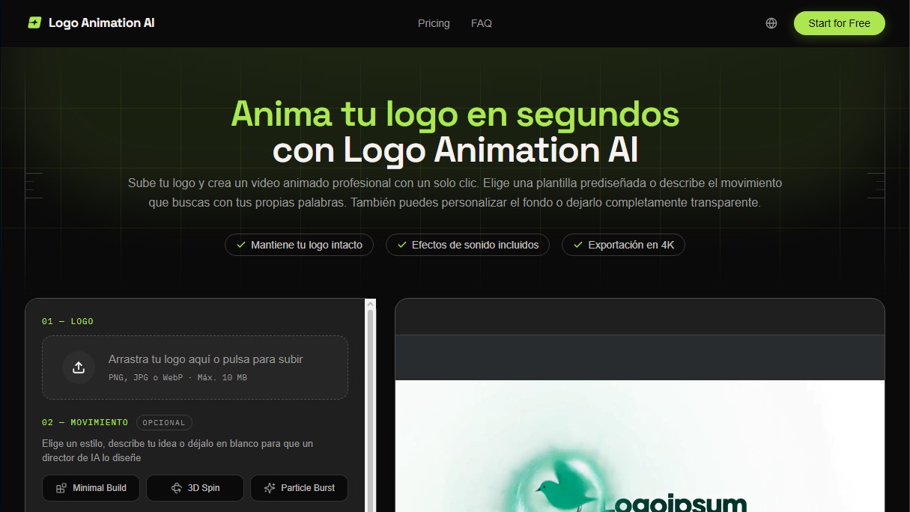The height and width of the screenshot is (512, 910).
Task: Click the Start for Free button
Action: pos(839,23)
